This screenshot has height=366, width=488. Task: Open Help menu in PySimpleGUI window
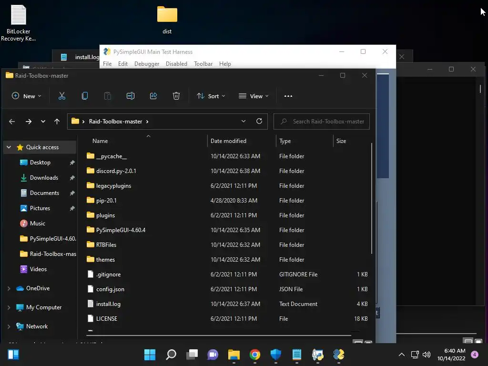click(x=225, y=63)
